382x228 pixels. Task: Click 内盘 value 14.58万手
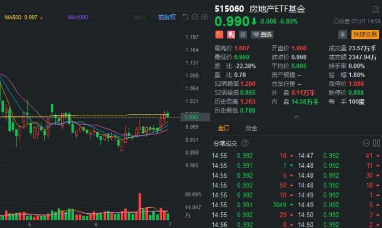(x=305, y=102)
